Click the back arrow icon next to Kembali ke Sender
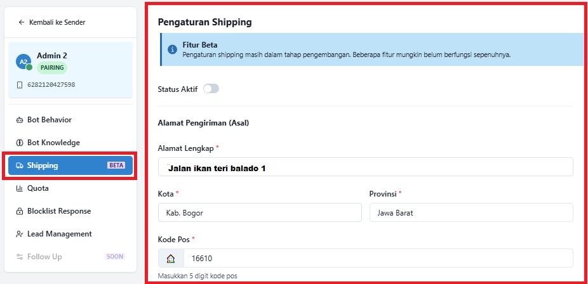 (x=22, y=22)
